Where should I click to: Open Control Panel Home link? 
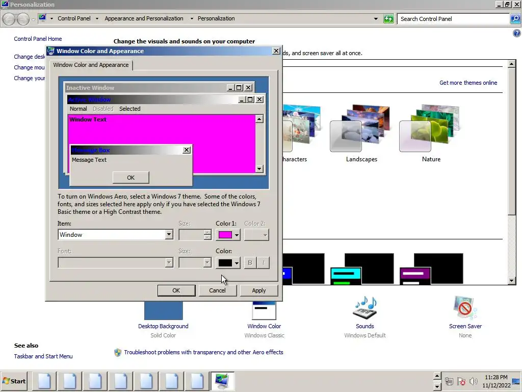(38, 39)
